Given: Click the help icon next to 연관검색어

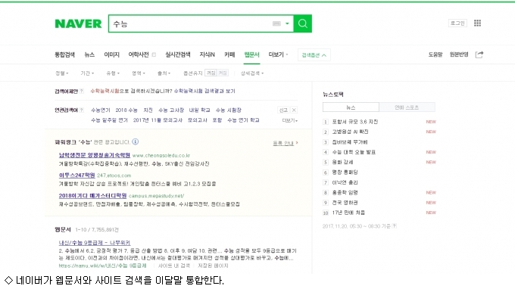Looking at the screenshot, I should (82, 110).
